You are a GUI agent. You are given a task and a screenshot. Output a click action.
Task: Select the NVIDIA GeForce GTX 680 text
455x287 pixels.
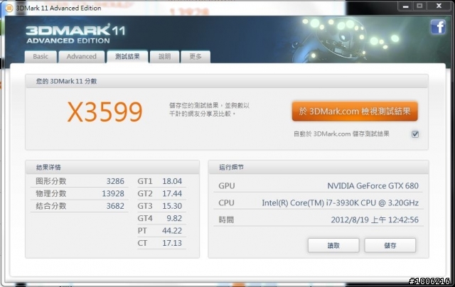tap(373, 185)
